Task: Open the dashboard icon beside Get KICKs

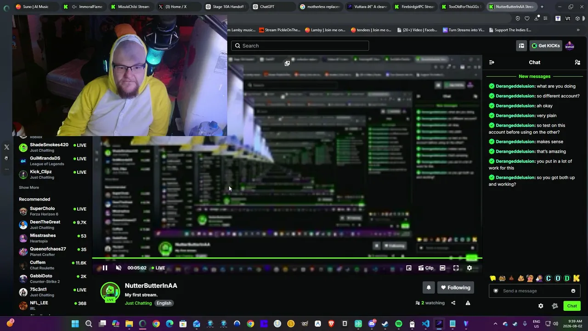Action: (521, 46)
